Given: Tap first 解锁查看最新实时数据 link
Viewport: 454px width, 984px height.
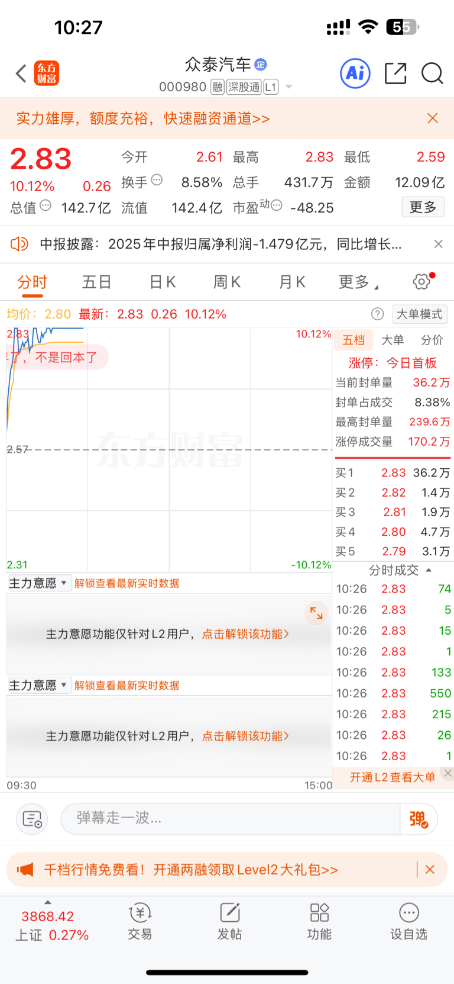Looking at the screenshot, I should 127,583.
